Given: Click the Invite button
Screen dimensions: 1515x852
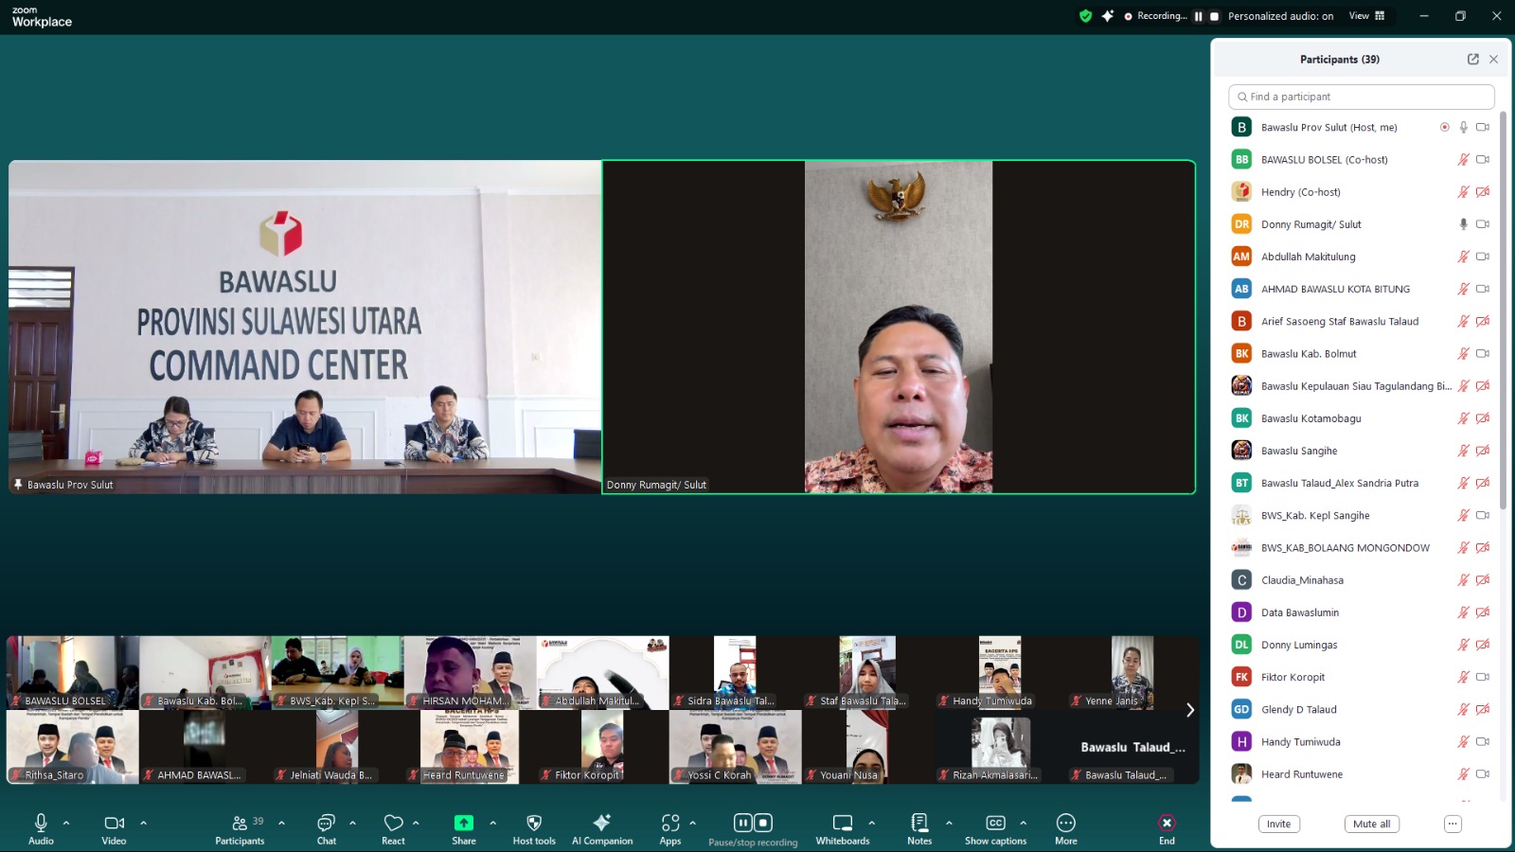Looking at the screenshot, I should [1278, 824].
